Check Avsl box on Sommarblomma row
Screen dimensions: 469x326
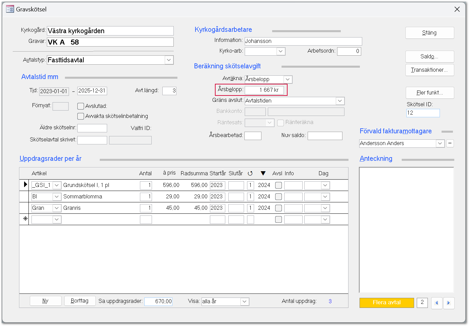pyautogui.click(x=278, y=197)
